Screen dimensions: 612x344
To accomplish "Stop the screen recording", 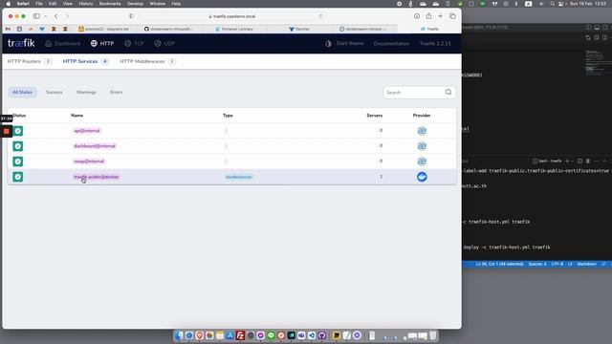I will tap(7, 132).
